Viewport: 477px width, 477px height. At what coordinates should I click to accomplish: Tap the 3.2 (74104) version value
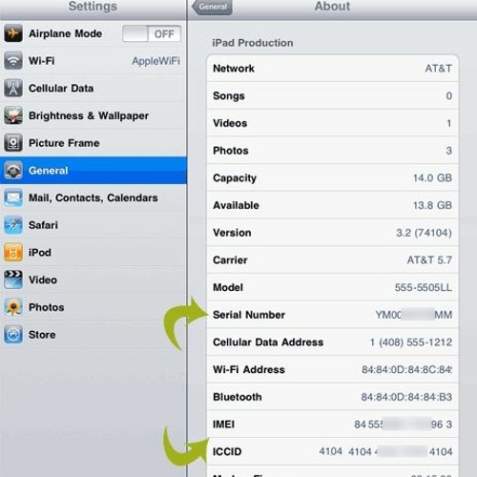click(x=424, y=233)
